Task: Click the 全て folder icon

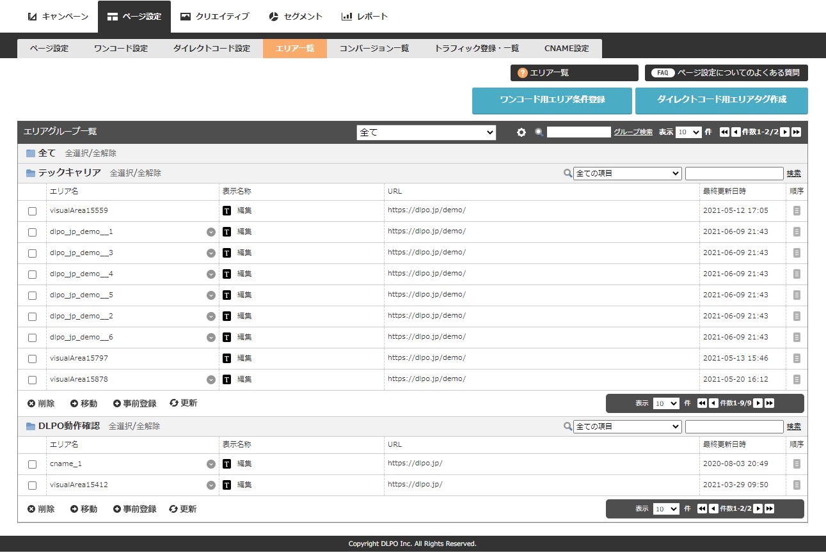Action: [x=31, y=153]
